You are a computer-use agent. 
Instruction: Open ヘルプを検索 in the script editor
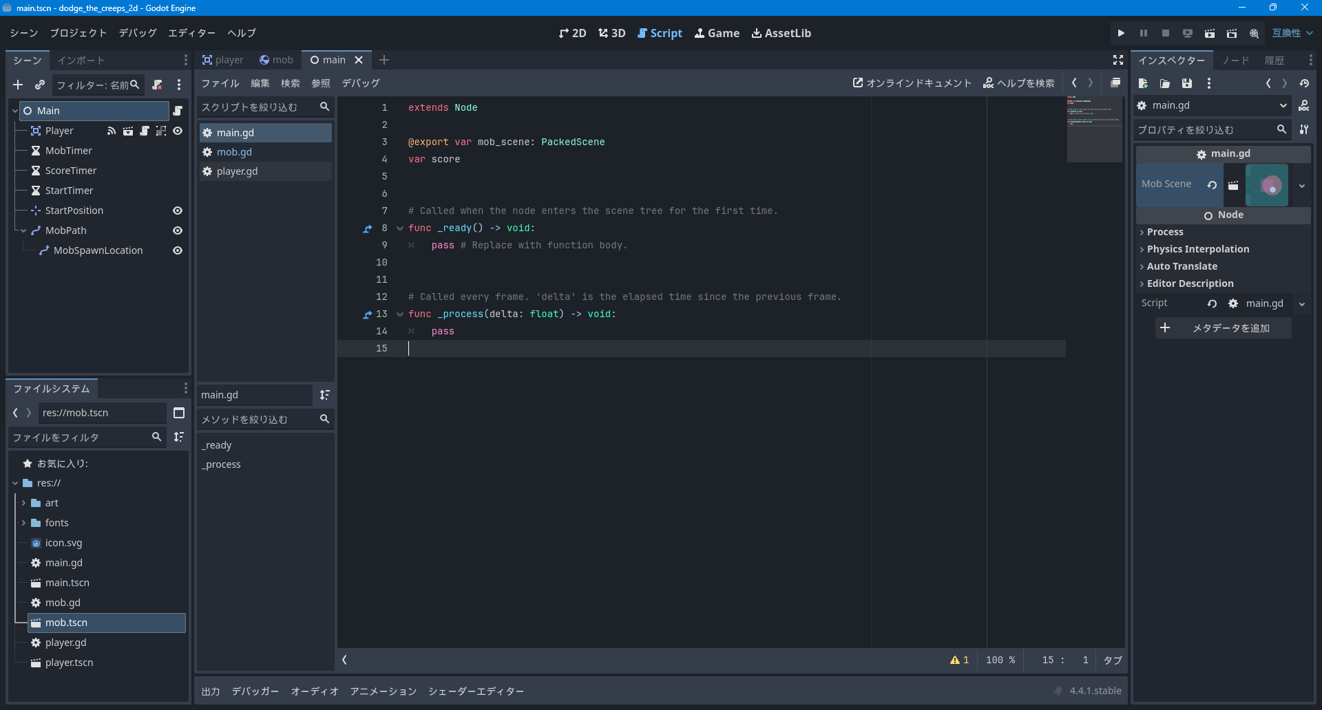[1019, 83]
